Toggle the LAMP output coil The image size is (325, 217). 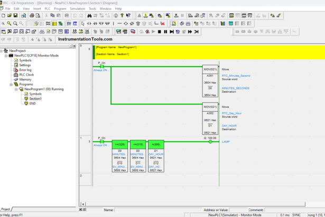coord(210,142)
